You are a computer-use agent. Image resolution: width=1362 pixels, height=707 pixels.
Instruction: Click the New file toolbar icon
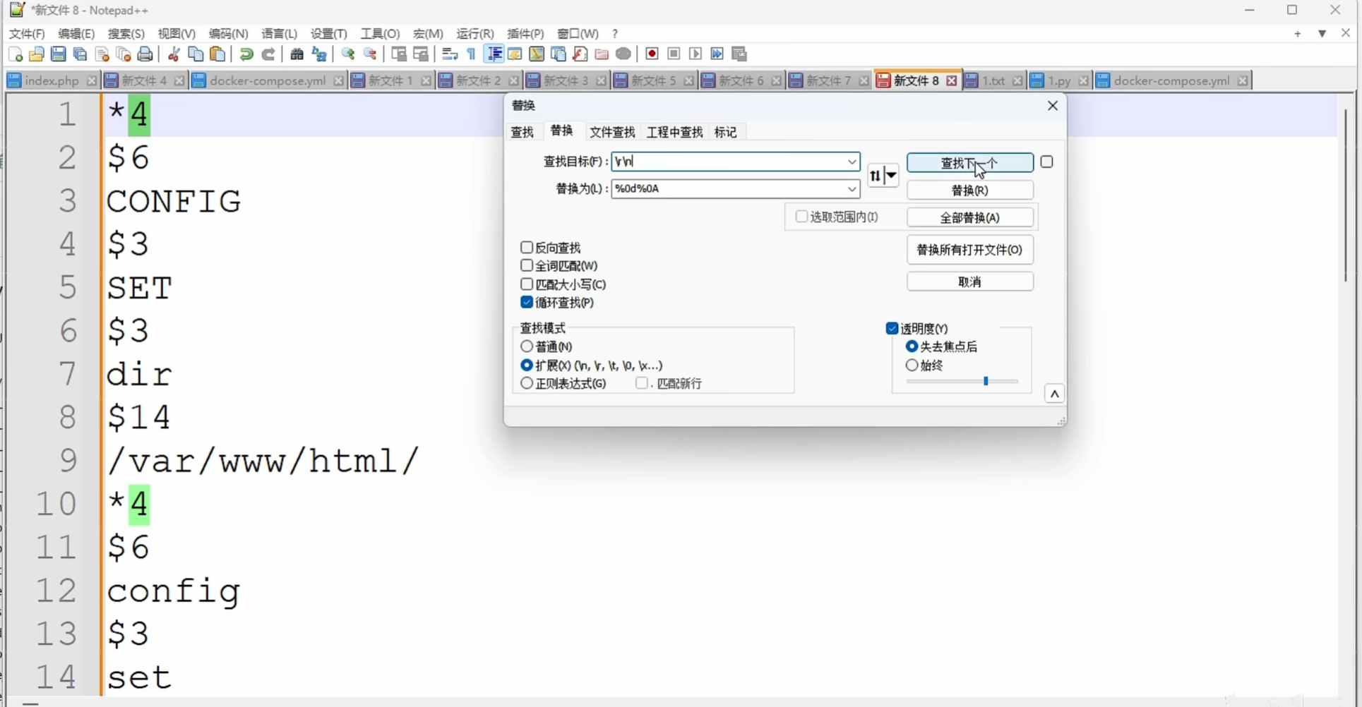[16, 54]
